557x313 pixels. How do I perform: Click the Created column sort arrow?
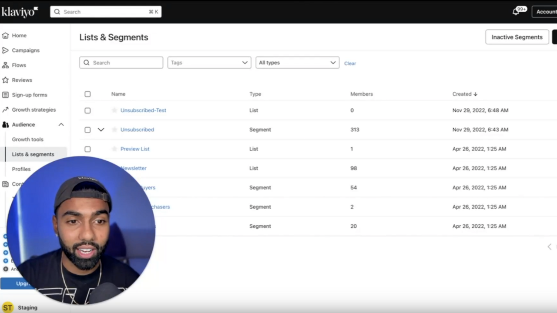(475, 94)
